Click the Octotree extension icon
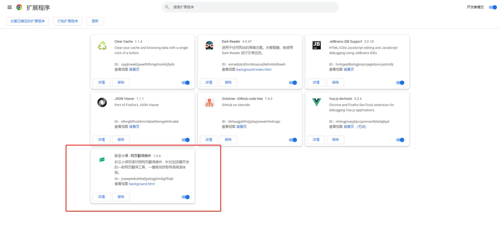 [210, 103]
